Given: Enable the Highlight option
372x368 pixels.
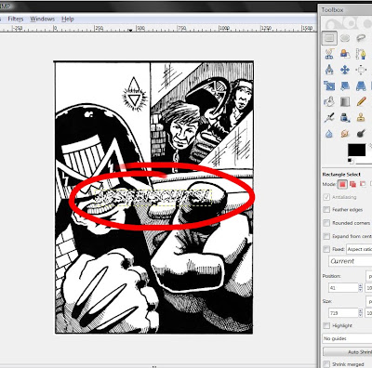Looking at the screenshot, I should pos(326,325).
